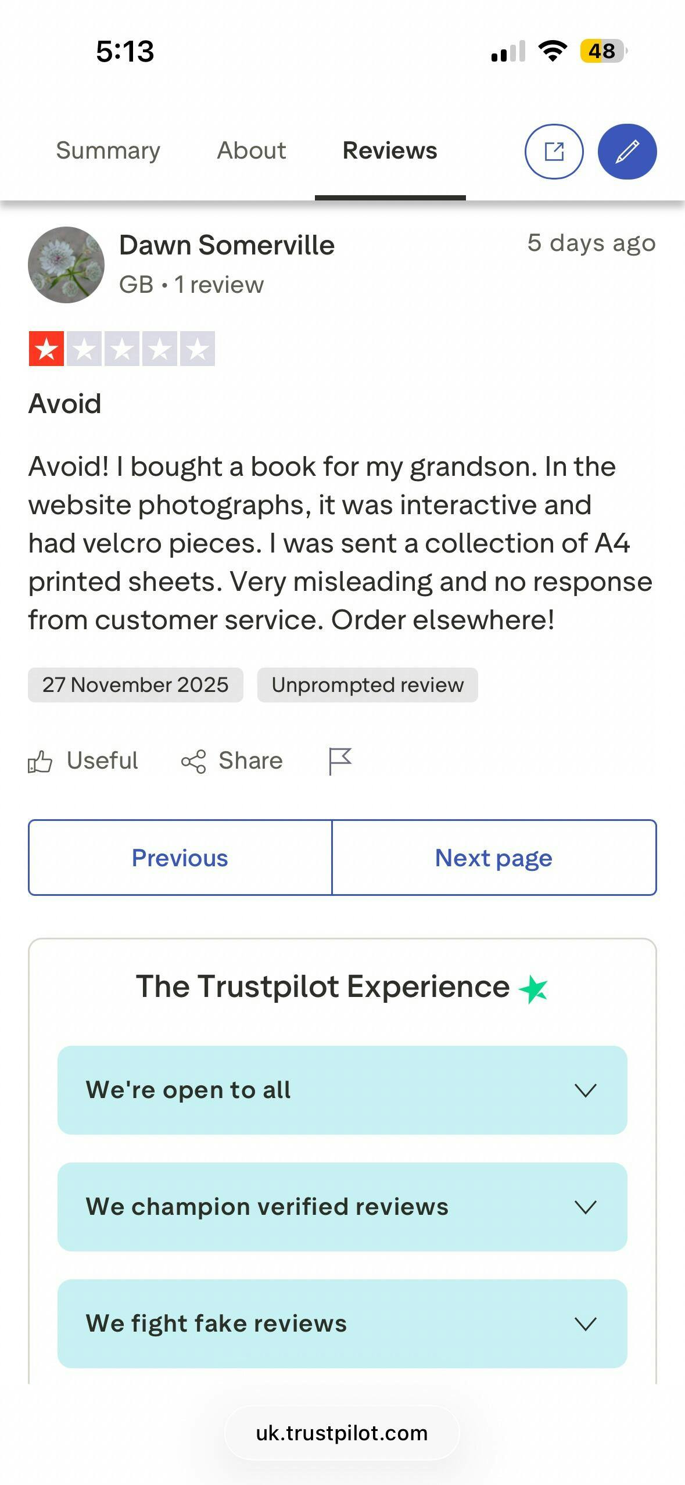This screenshot has width=685, height=1485.
Task: Click the thumbs-up Useful icon
Action: (40, 761)
